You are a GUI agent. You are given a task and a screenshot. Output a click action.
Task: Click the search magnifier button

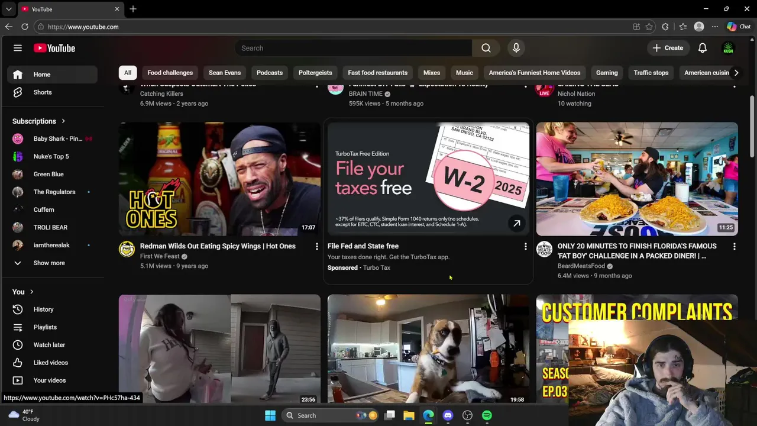point(486,48)
